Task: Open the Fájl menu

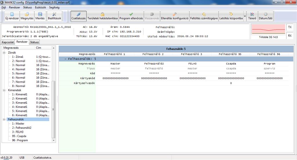Action: [3, 7]
